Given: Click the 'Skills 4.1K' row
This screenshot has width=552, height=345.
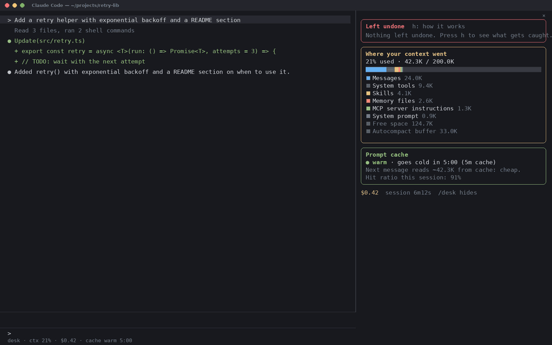Looking at the screenshot, I should tap(389, 93).
